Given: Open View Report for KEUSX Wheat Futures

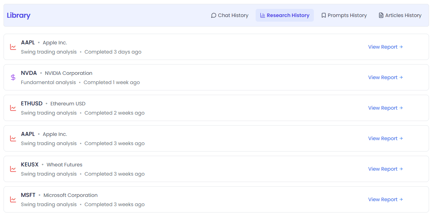Looking at the screenshot, I should tap(385, 169).
